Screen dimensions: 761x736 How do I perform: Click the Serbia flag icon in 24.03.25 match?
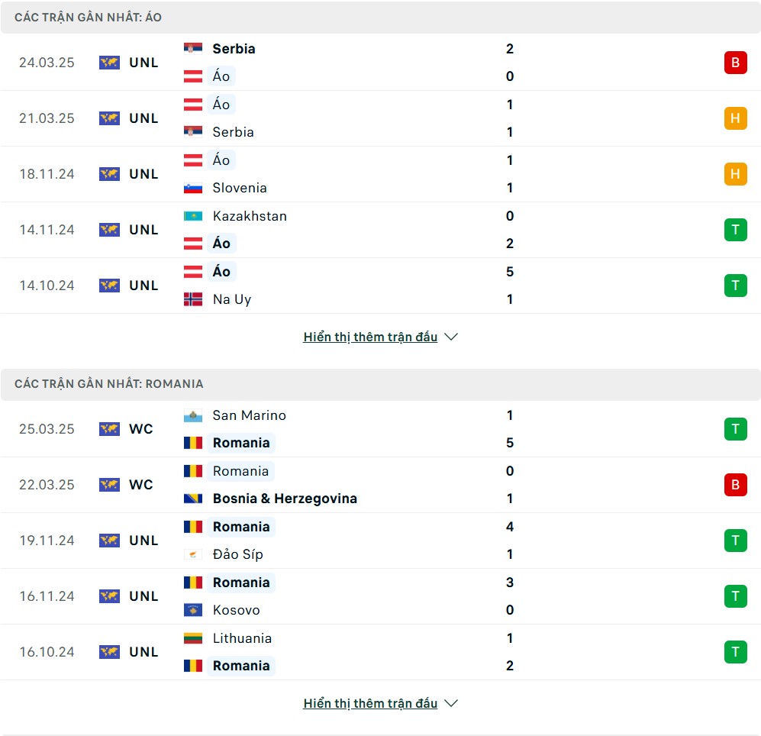(192, 49)
